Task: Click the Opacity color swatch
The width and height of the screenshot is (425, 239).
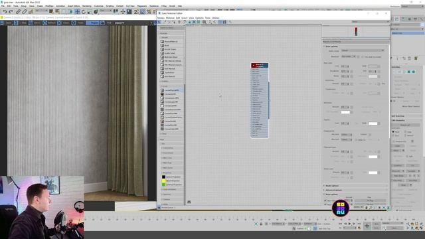Action: [x=373, y=123]
